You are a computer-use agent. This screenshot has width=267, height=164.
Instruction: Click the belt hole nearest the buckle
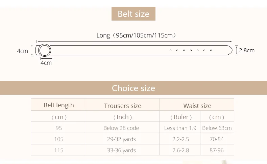(170, 50)
